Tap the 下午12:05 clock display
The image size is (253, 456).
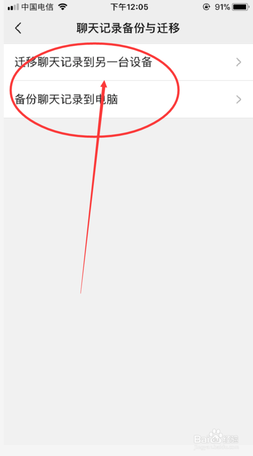pyautogui.click(x=130, y=7)
